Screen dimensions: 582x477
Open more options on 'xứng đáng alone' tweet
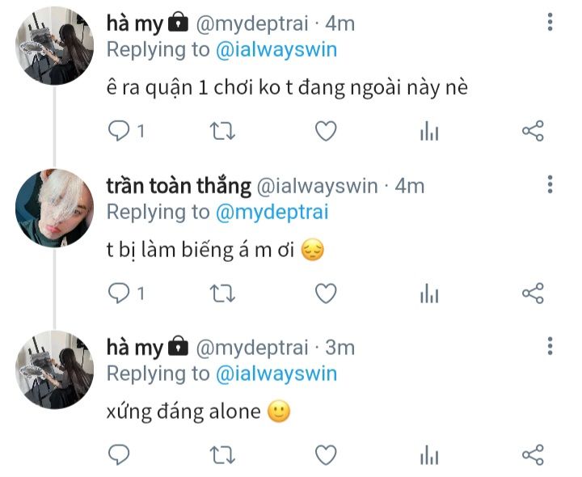click(x=550, y=346)
